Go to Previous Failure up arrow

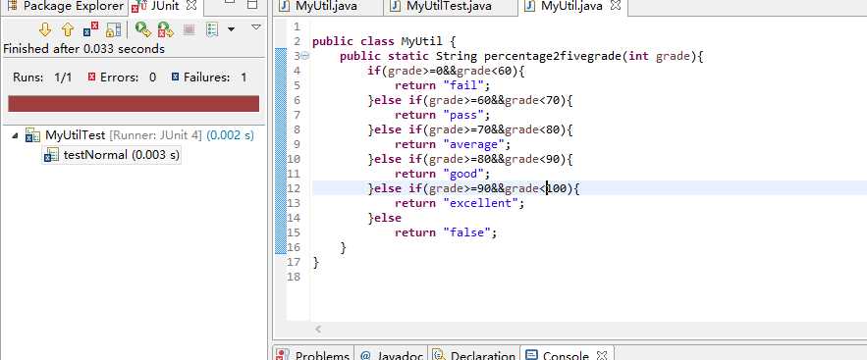coord(68,29)
